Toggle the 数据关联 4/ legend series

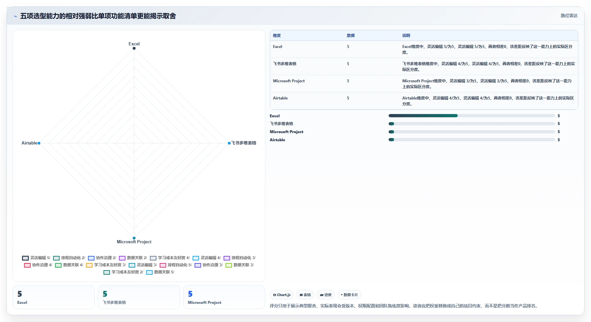(69, 265)
